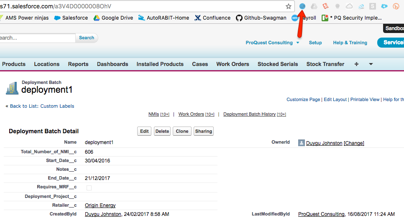Open Customize Page link

pos(303,100)
